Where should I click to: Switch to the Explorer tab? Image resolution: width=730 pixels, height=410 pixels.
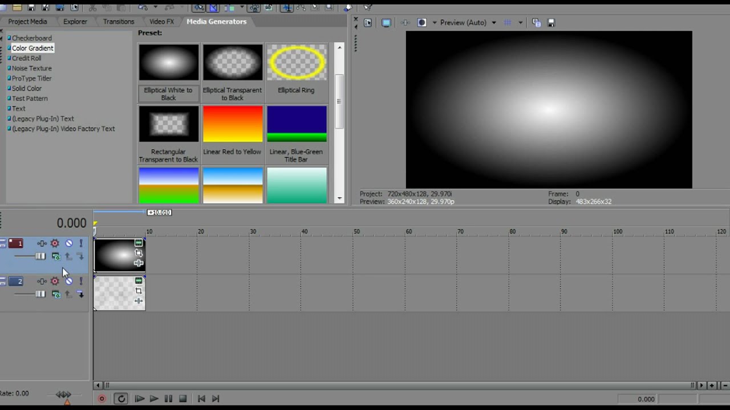point(75,22)
